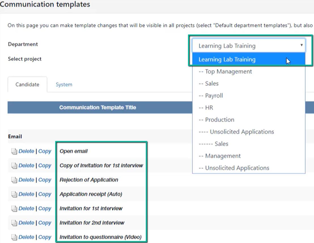
Task: Copy the Invitation for 2nd interview template
Action: [x=45, y=223]
